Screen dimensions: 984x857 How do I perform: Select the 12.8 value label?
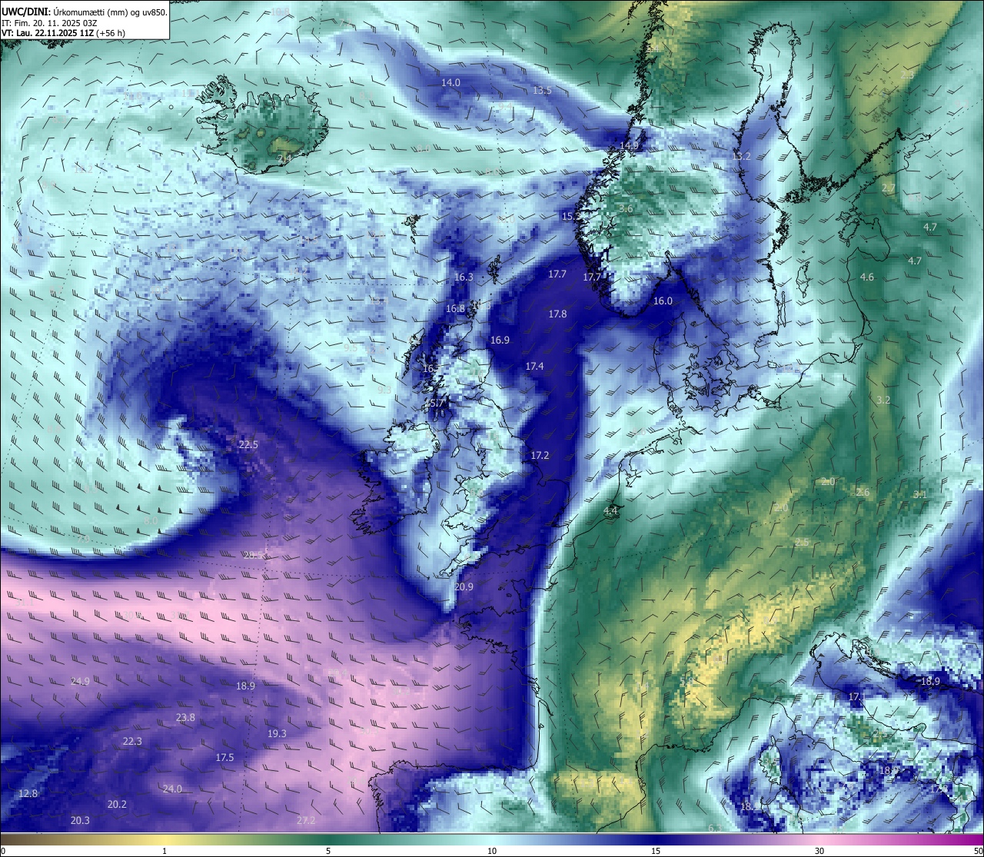pos(28,793)
